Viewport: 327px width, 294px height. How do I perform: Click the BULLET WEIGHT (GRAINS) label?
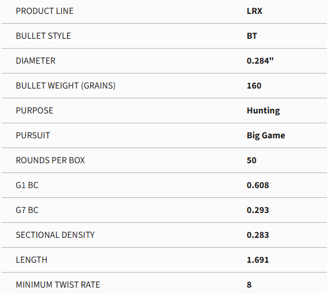coord(66,86)
